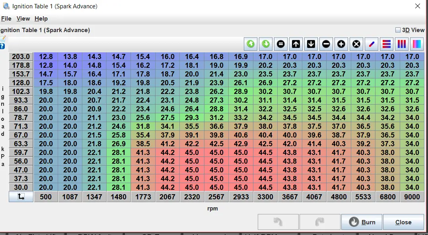Viewport: 428px width, 235px height.
Task: Click the blue help question mark icon
Action: (x=2, y=46)
